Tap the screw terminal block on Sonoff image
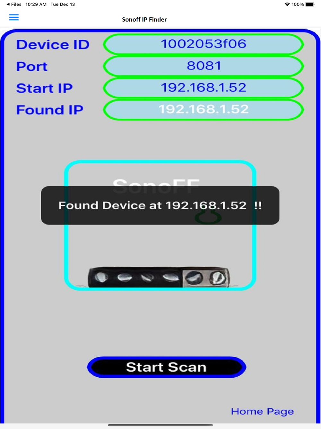The width and height of the screenshot is (321, 429). tap(159, 277)
